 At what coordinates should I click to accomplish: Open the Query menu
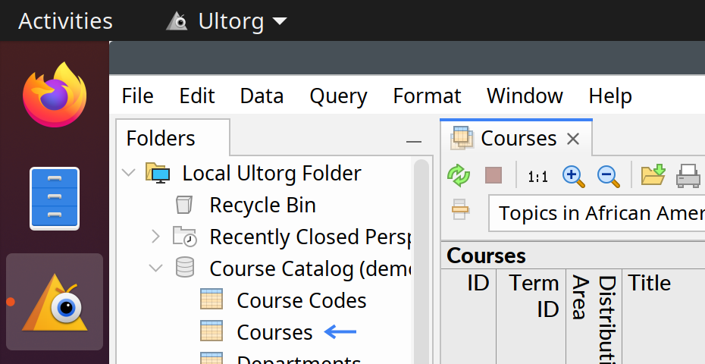338,96
